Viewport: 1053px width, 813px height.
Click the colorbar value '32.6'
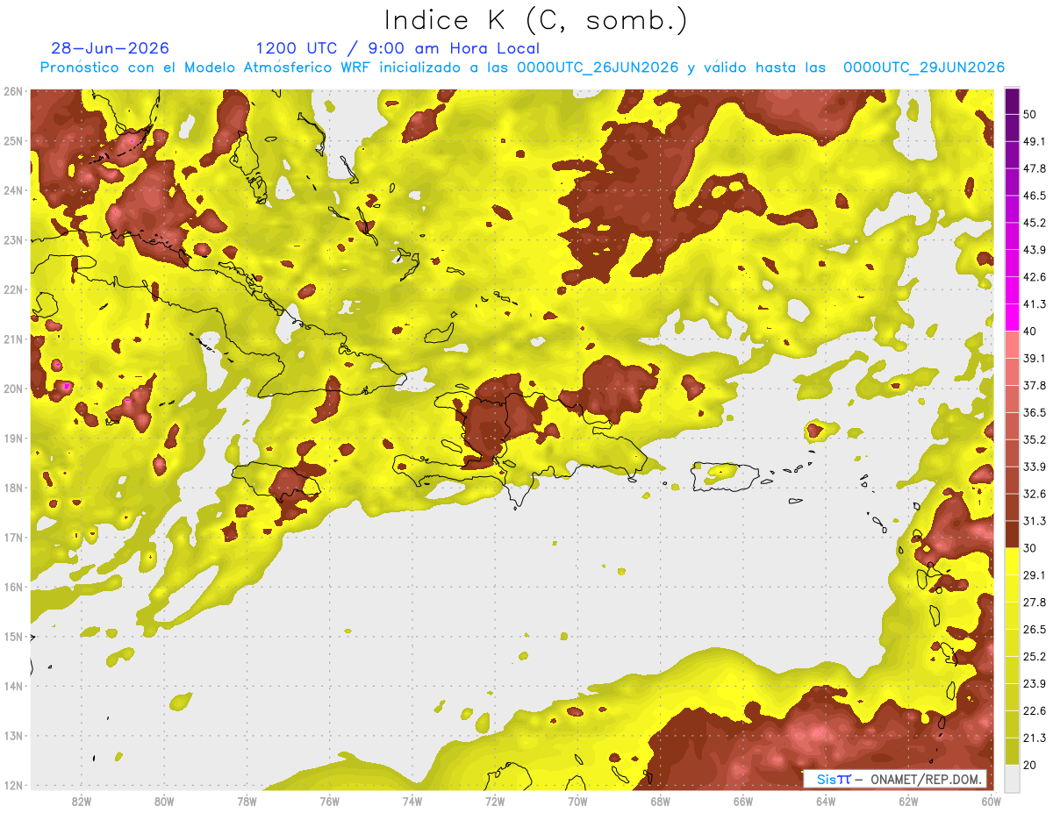tap(1035, 494)
